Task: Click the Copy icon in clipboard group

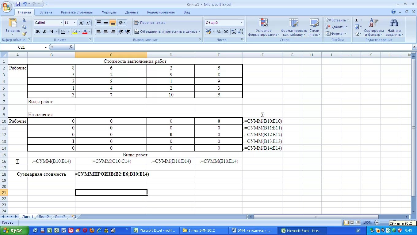Action: pos(24,27)
